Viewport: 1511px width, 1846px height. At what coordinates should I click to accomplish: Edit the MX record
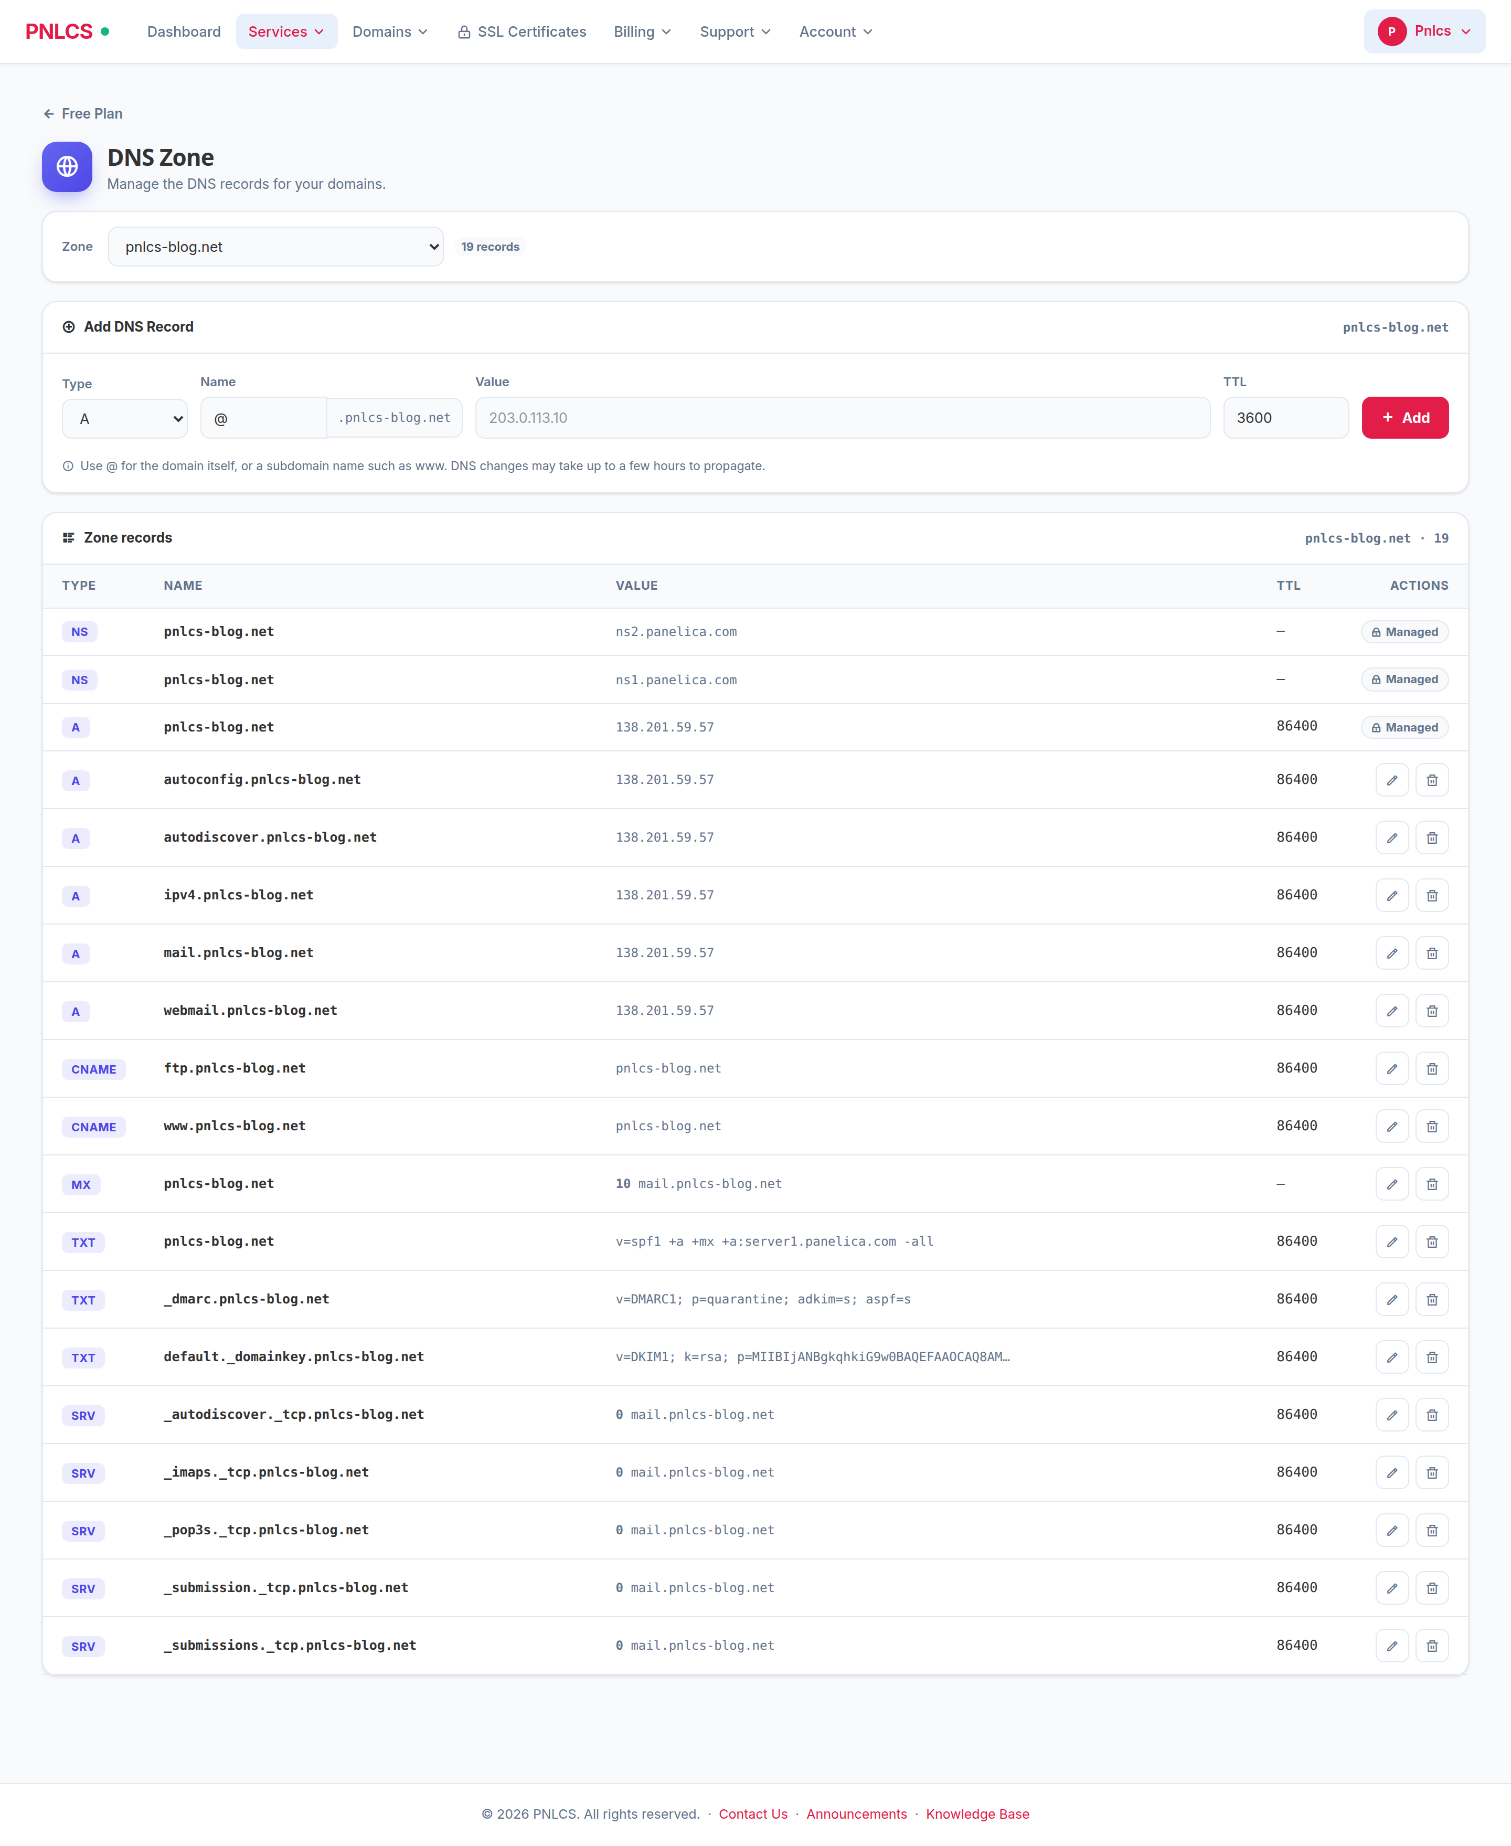pyautogui.click(x=1392, y=1184)
